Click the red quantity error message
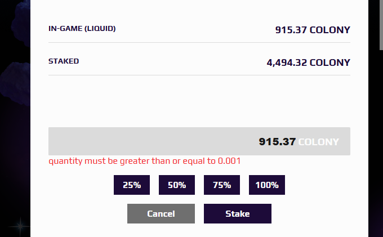383x237 pixels. coord(145,161)
